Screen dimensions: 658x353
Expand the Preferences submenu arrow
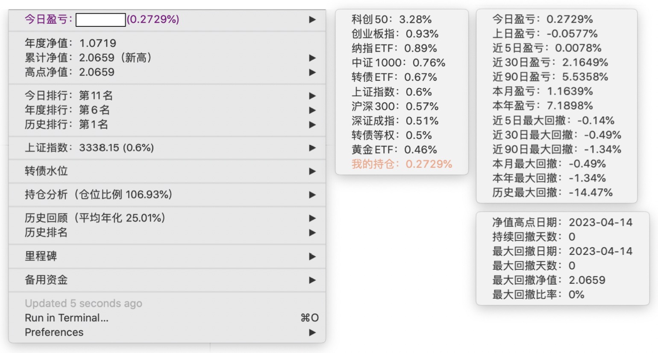pyautogui.click(x=312, y=333)
